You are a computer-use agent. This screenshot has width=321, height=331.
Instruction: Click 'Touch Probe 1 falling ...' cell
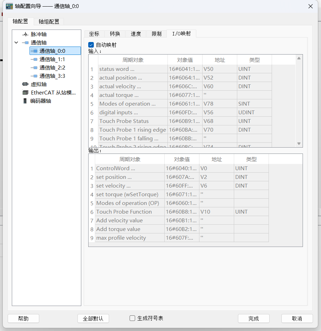[x=133, y=138]
